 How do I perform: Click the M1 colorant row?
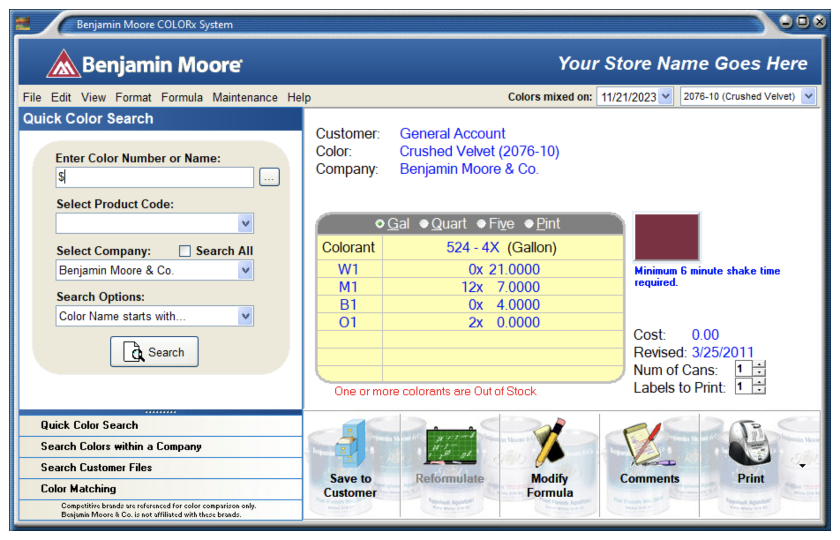tap(470, 287)
